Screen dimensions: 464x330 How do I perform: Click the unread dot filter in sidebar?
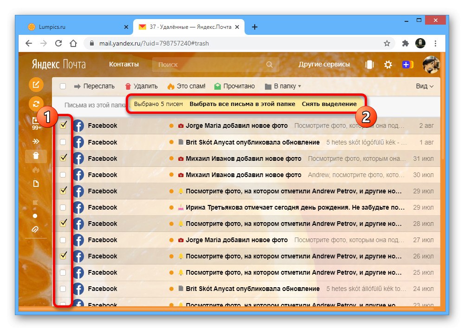[x=35, y=216]
